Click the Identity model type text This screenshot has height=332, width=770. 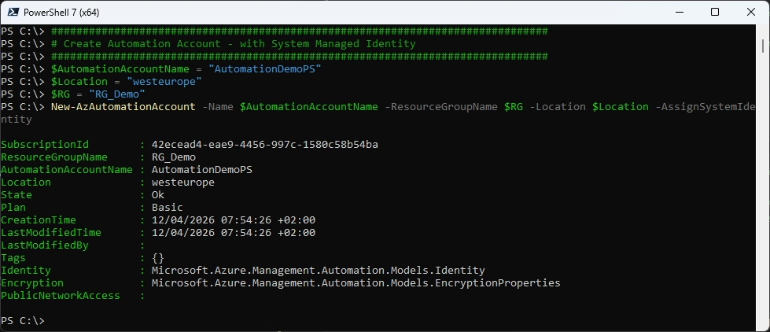pos(318,271)
